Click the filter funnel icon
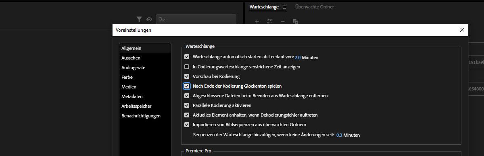Image resolution: width=484 pixels, height=156 pixels. (139, 19)
